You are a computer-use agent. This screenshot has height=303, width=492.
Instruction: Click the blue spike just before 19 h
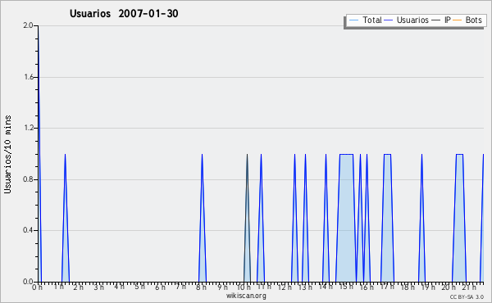421,218
